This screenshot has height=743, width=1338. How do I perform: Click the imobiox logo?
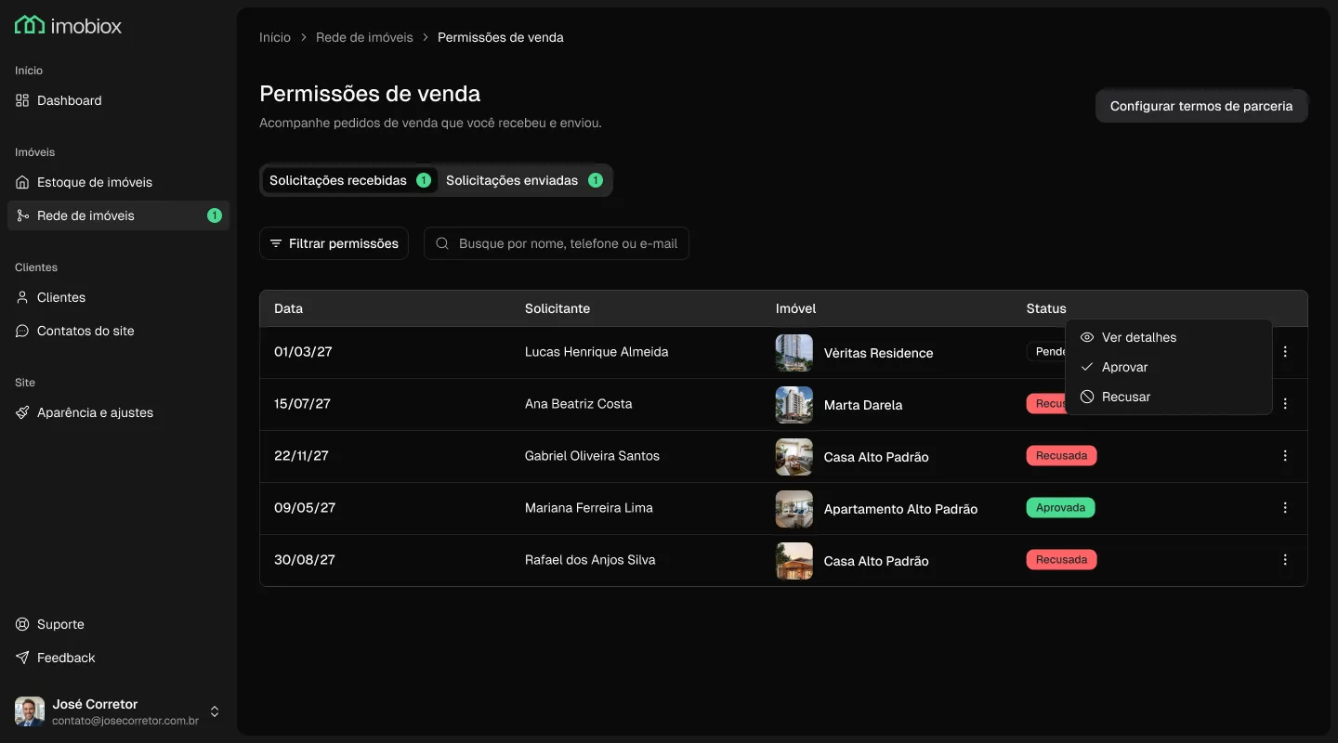coord(69,25)
